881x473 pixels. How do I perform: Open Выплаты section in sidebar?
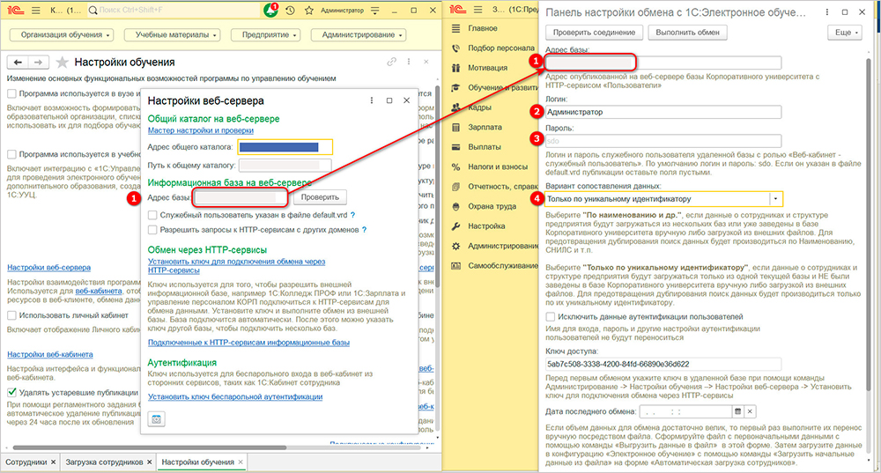coord(485,146)
